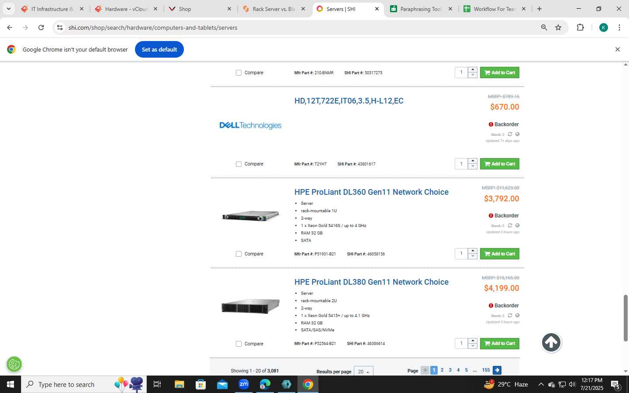Open File Explorer from the taskbar
The width and height of the screenshot is (629, 393).
179,384
